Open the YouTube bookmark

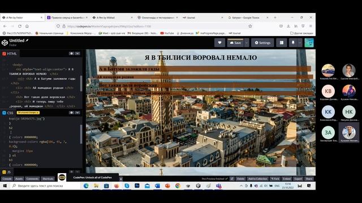pos(167,33)
